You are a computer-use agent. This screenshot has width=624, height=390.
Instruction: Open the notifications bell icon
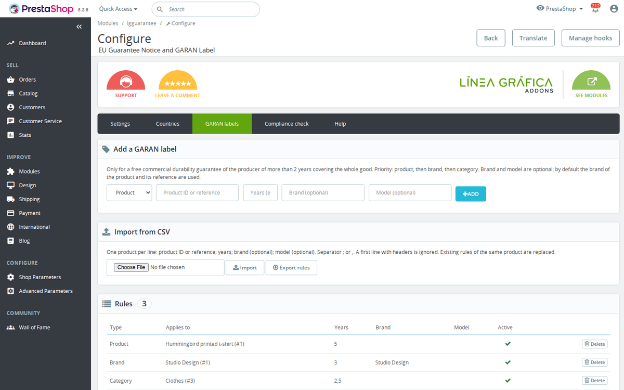(595, 9)
